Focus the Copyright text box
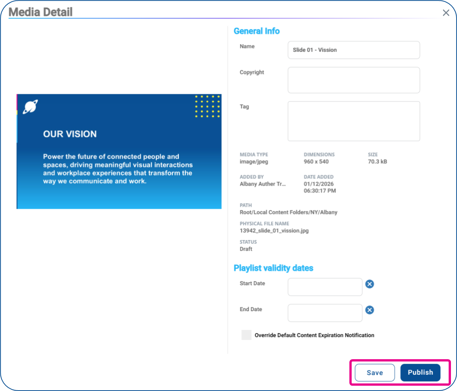The height and width of the screenshot is (391, 457). (x=354, y=80)
